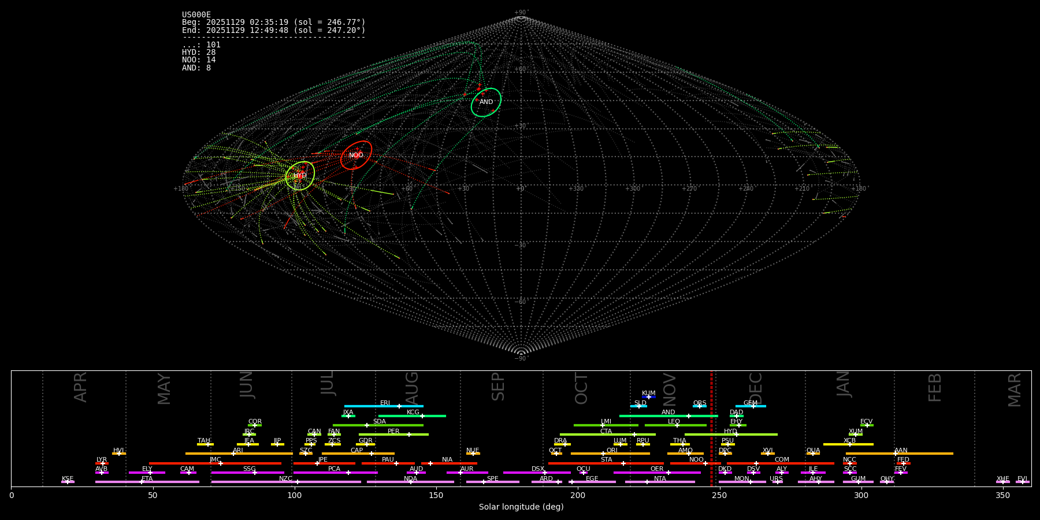Select the AAN shower label in timeline
The image size is (1040, 520).
[x=901, y=451]
